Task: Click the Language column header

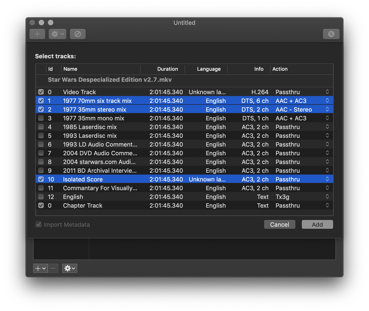Action: [x=206, y=69]
